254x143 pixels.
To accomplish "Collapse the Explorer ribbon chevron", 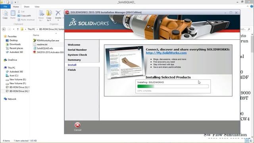I will tap(248, 6).
